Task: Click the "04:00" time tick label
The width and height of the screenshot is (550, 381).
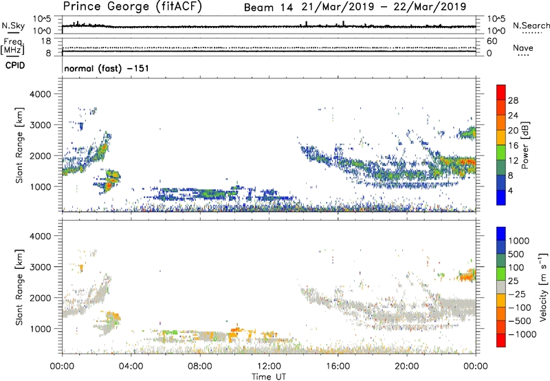Action: (x=131, y=367)
